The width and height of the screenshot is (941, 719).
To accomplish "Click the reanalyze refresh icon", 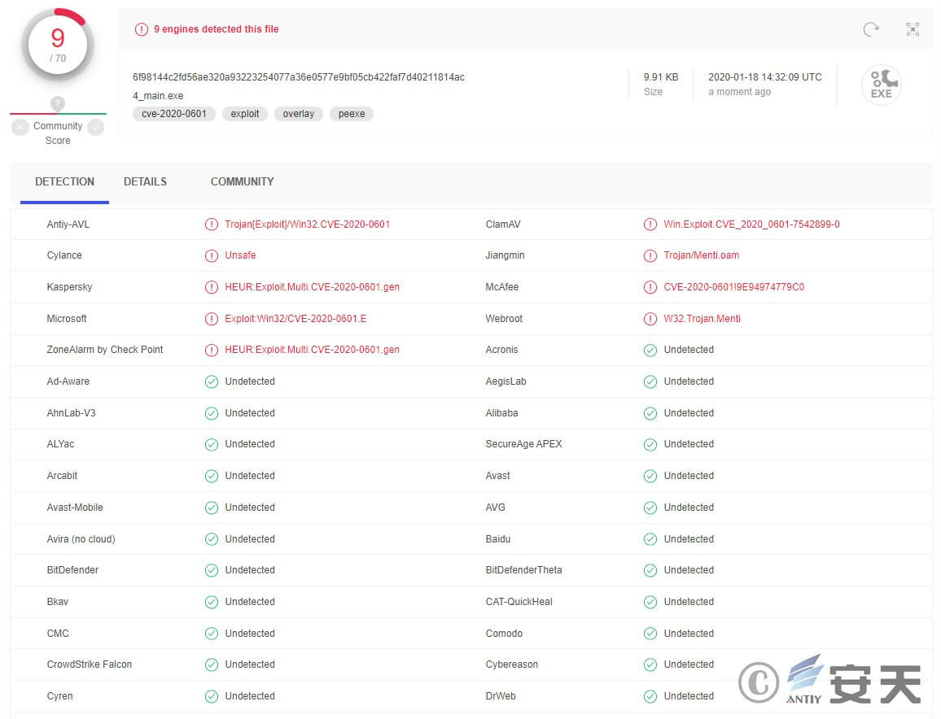I will coord(871,28).
